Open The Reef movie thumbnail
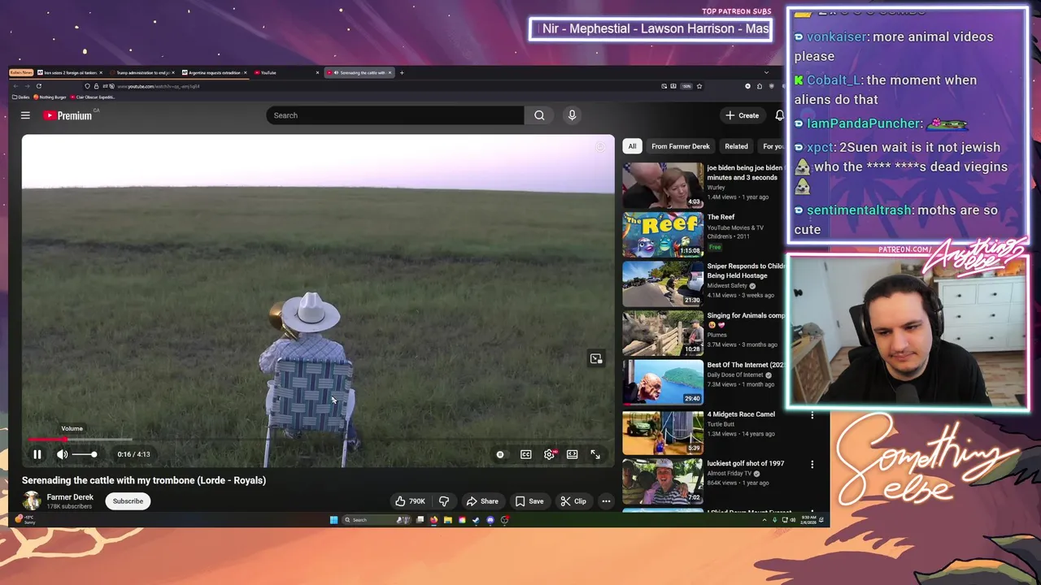Screen dimensions: 1041x585 point(663,234)
